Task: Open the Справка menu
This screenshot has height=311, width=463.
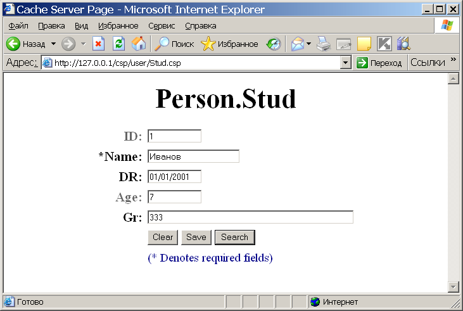Action: click(x=201, y=26)
